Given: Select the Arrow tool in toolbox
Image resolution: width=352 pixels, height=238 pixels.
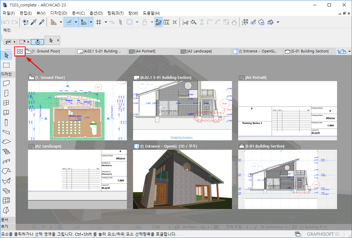Looking at the screenshot, I should pyautogui.click(x=6, y=55).
